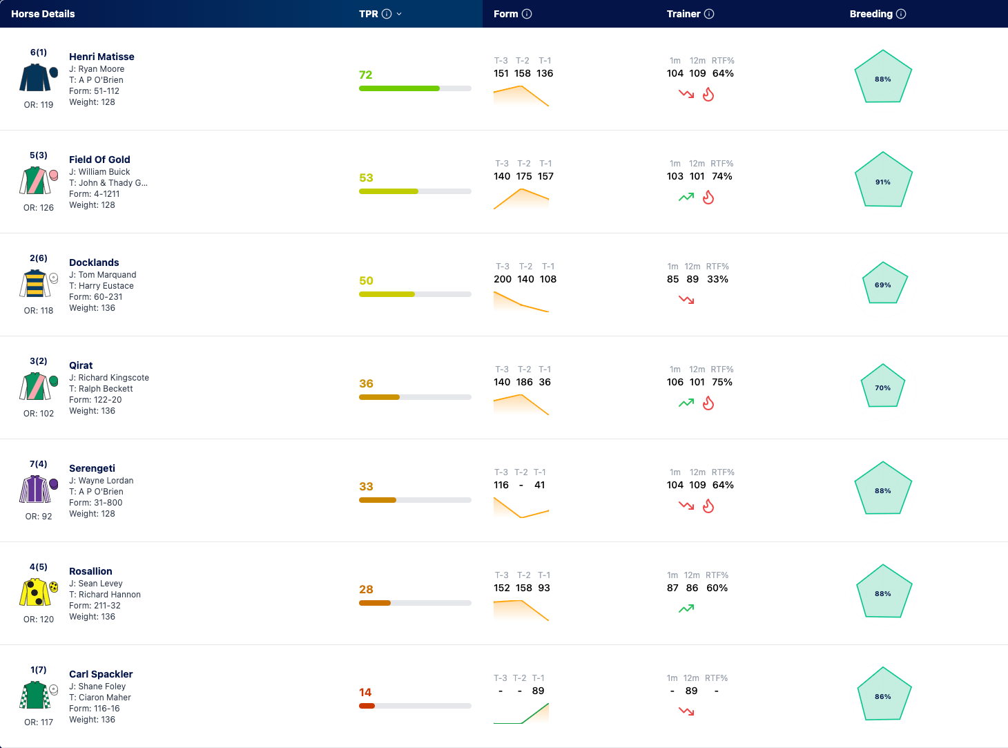Click the Form column info icon

527,14
